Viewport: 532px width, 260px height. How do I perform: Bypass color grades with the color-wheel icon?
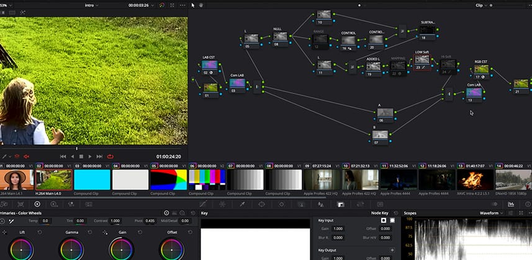162,6
